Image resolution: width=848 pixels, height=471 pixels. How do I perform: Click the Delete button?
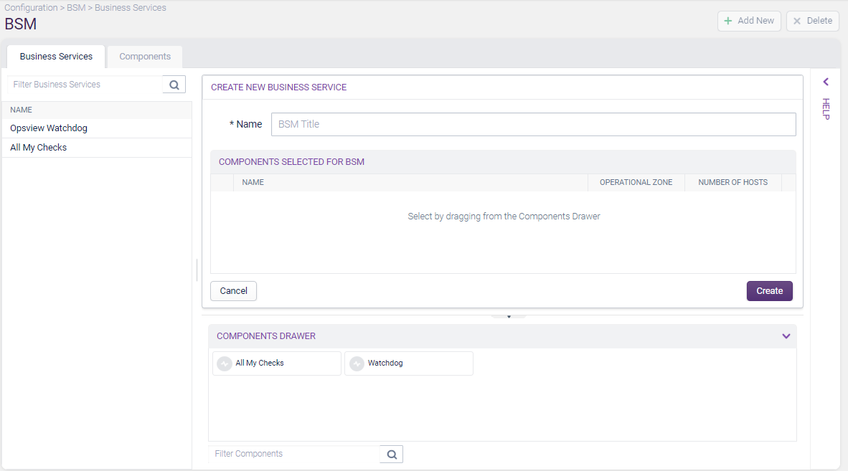[812, 21]
